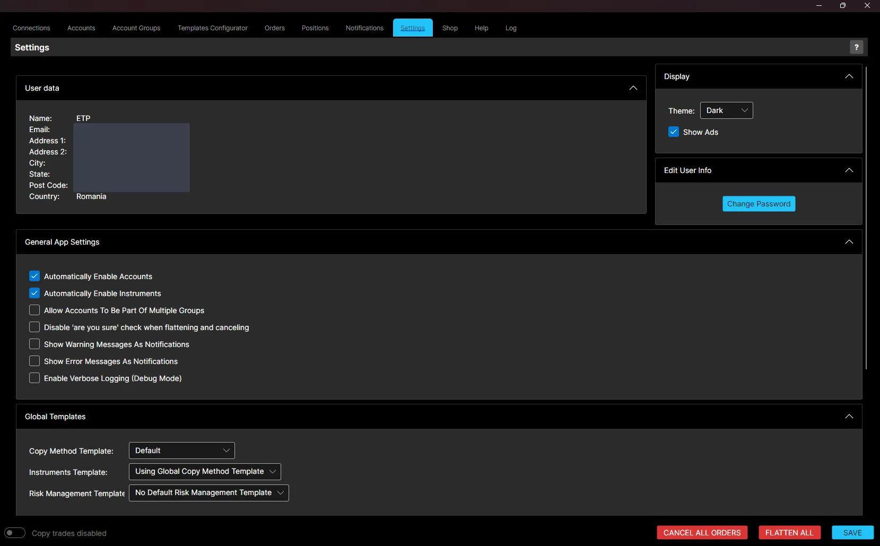Open the Templates Configurator tab
The height and width of the screenshot is (546, 880).
tap(213, 28)
